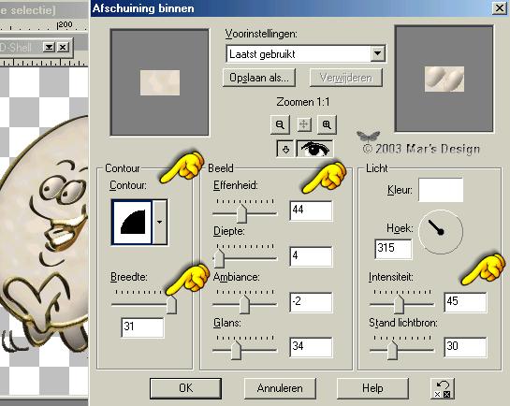Screen dimensions: 510x406
Task: Click the Glans slider handle
Action: tap(236, 351)
